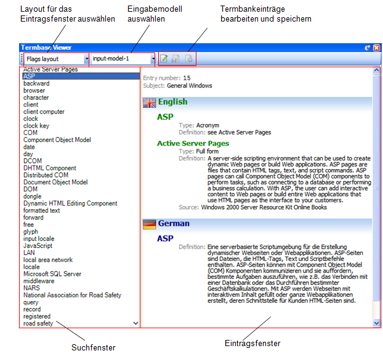Select 'COM' term in the list
The image size is (383, 356).
tap(31, 133)
